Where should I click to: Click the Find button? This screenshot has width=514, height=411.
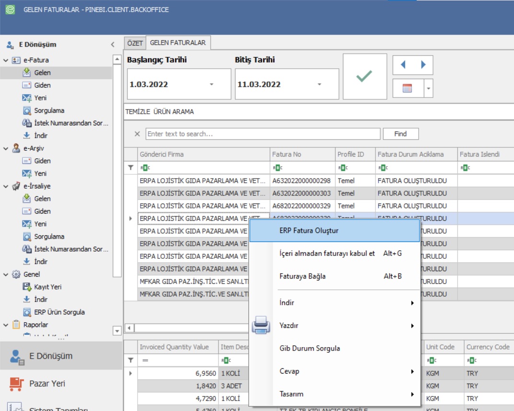click(400, 134)
